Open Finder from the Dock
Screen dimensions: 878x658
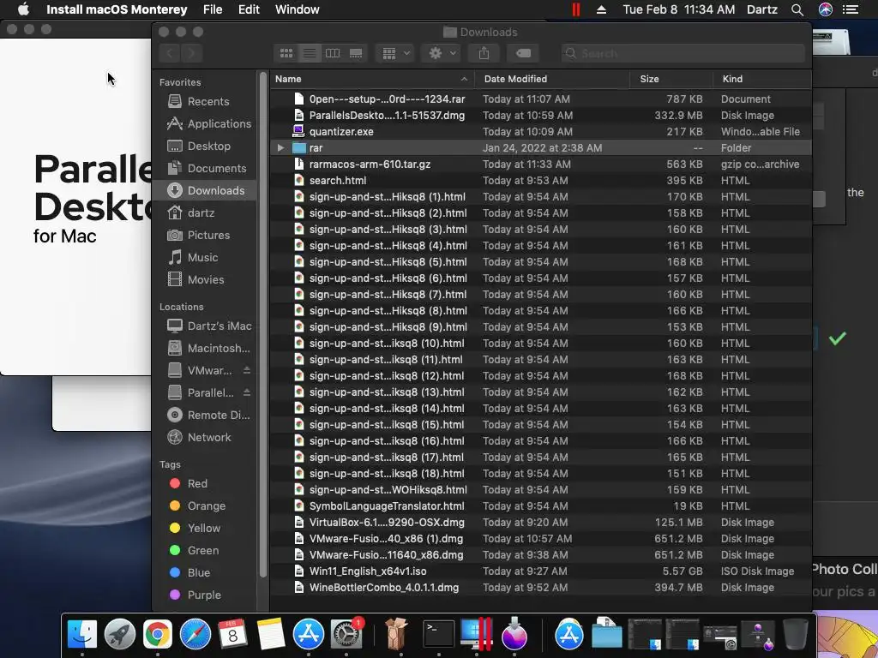(x=82, y=635)
